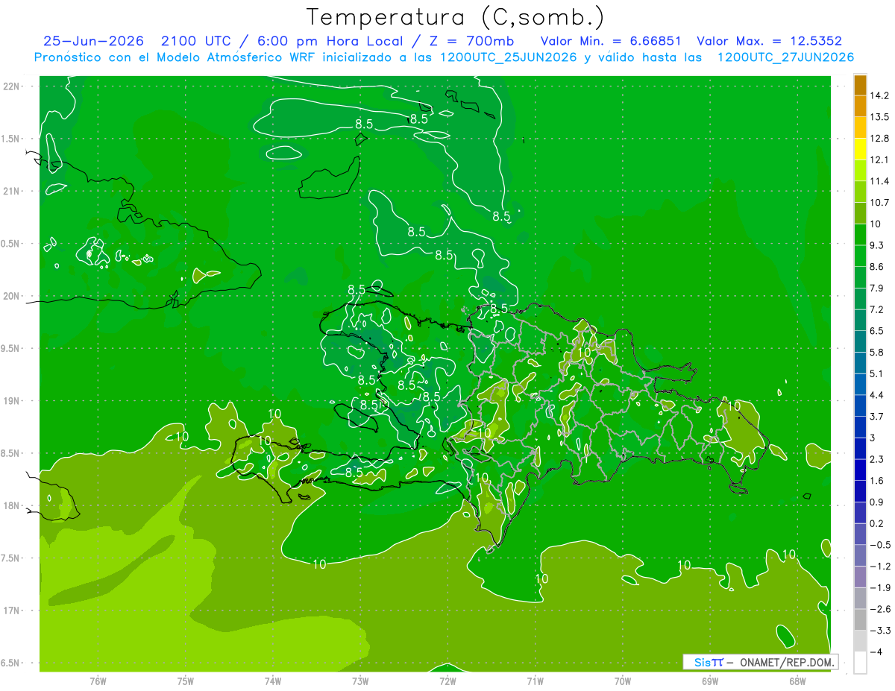This screenshot has height=691, width=895.
Task: Click the '13.5' colorbar label
Action: coord(880,117)
